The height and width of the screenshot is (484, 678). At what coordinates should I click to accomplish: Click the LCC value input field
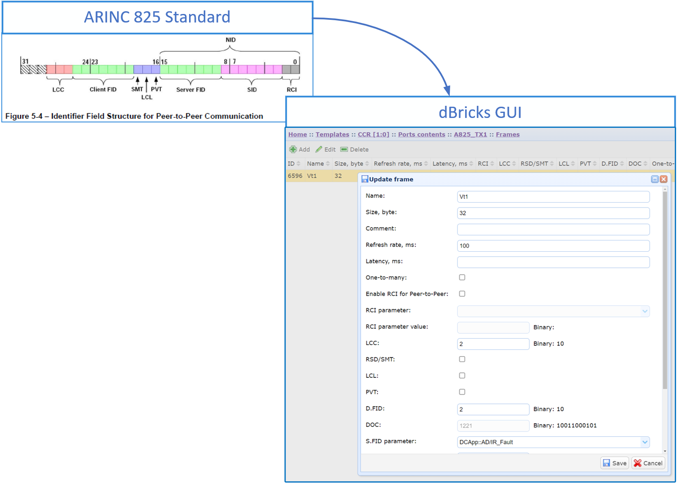(493, 344)
